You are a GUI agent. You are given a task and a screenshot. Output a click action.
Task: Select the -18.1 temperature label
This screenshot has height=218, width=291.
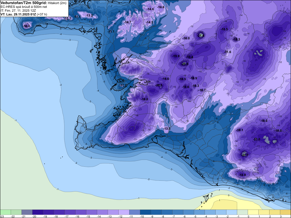(x=239, y=130)
